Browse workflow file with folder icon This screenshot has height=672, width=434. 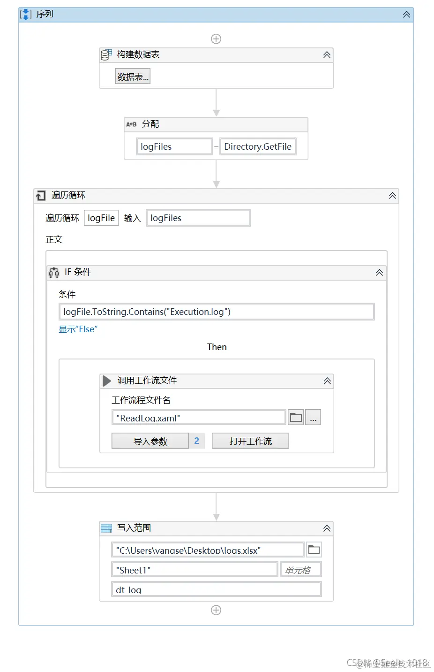296,417
